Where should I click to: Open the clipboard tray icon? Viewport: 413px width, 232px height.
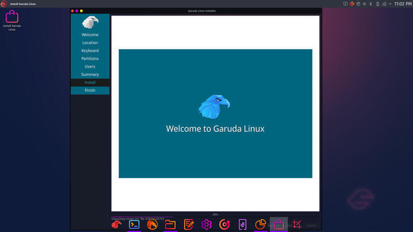click(x=358, y=4)
